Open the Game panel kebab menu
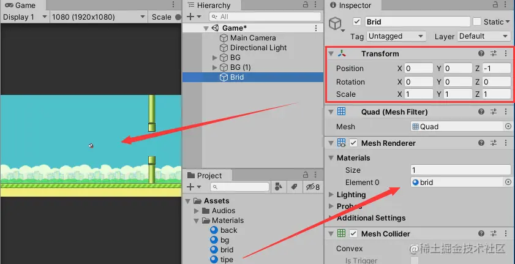Viewport: 515px width, 264px height. coord(173,5)
